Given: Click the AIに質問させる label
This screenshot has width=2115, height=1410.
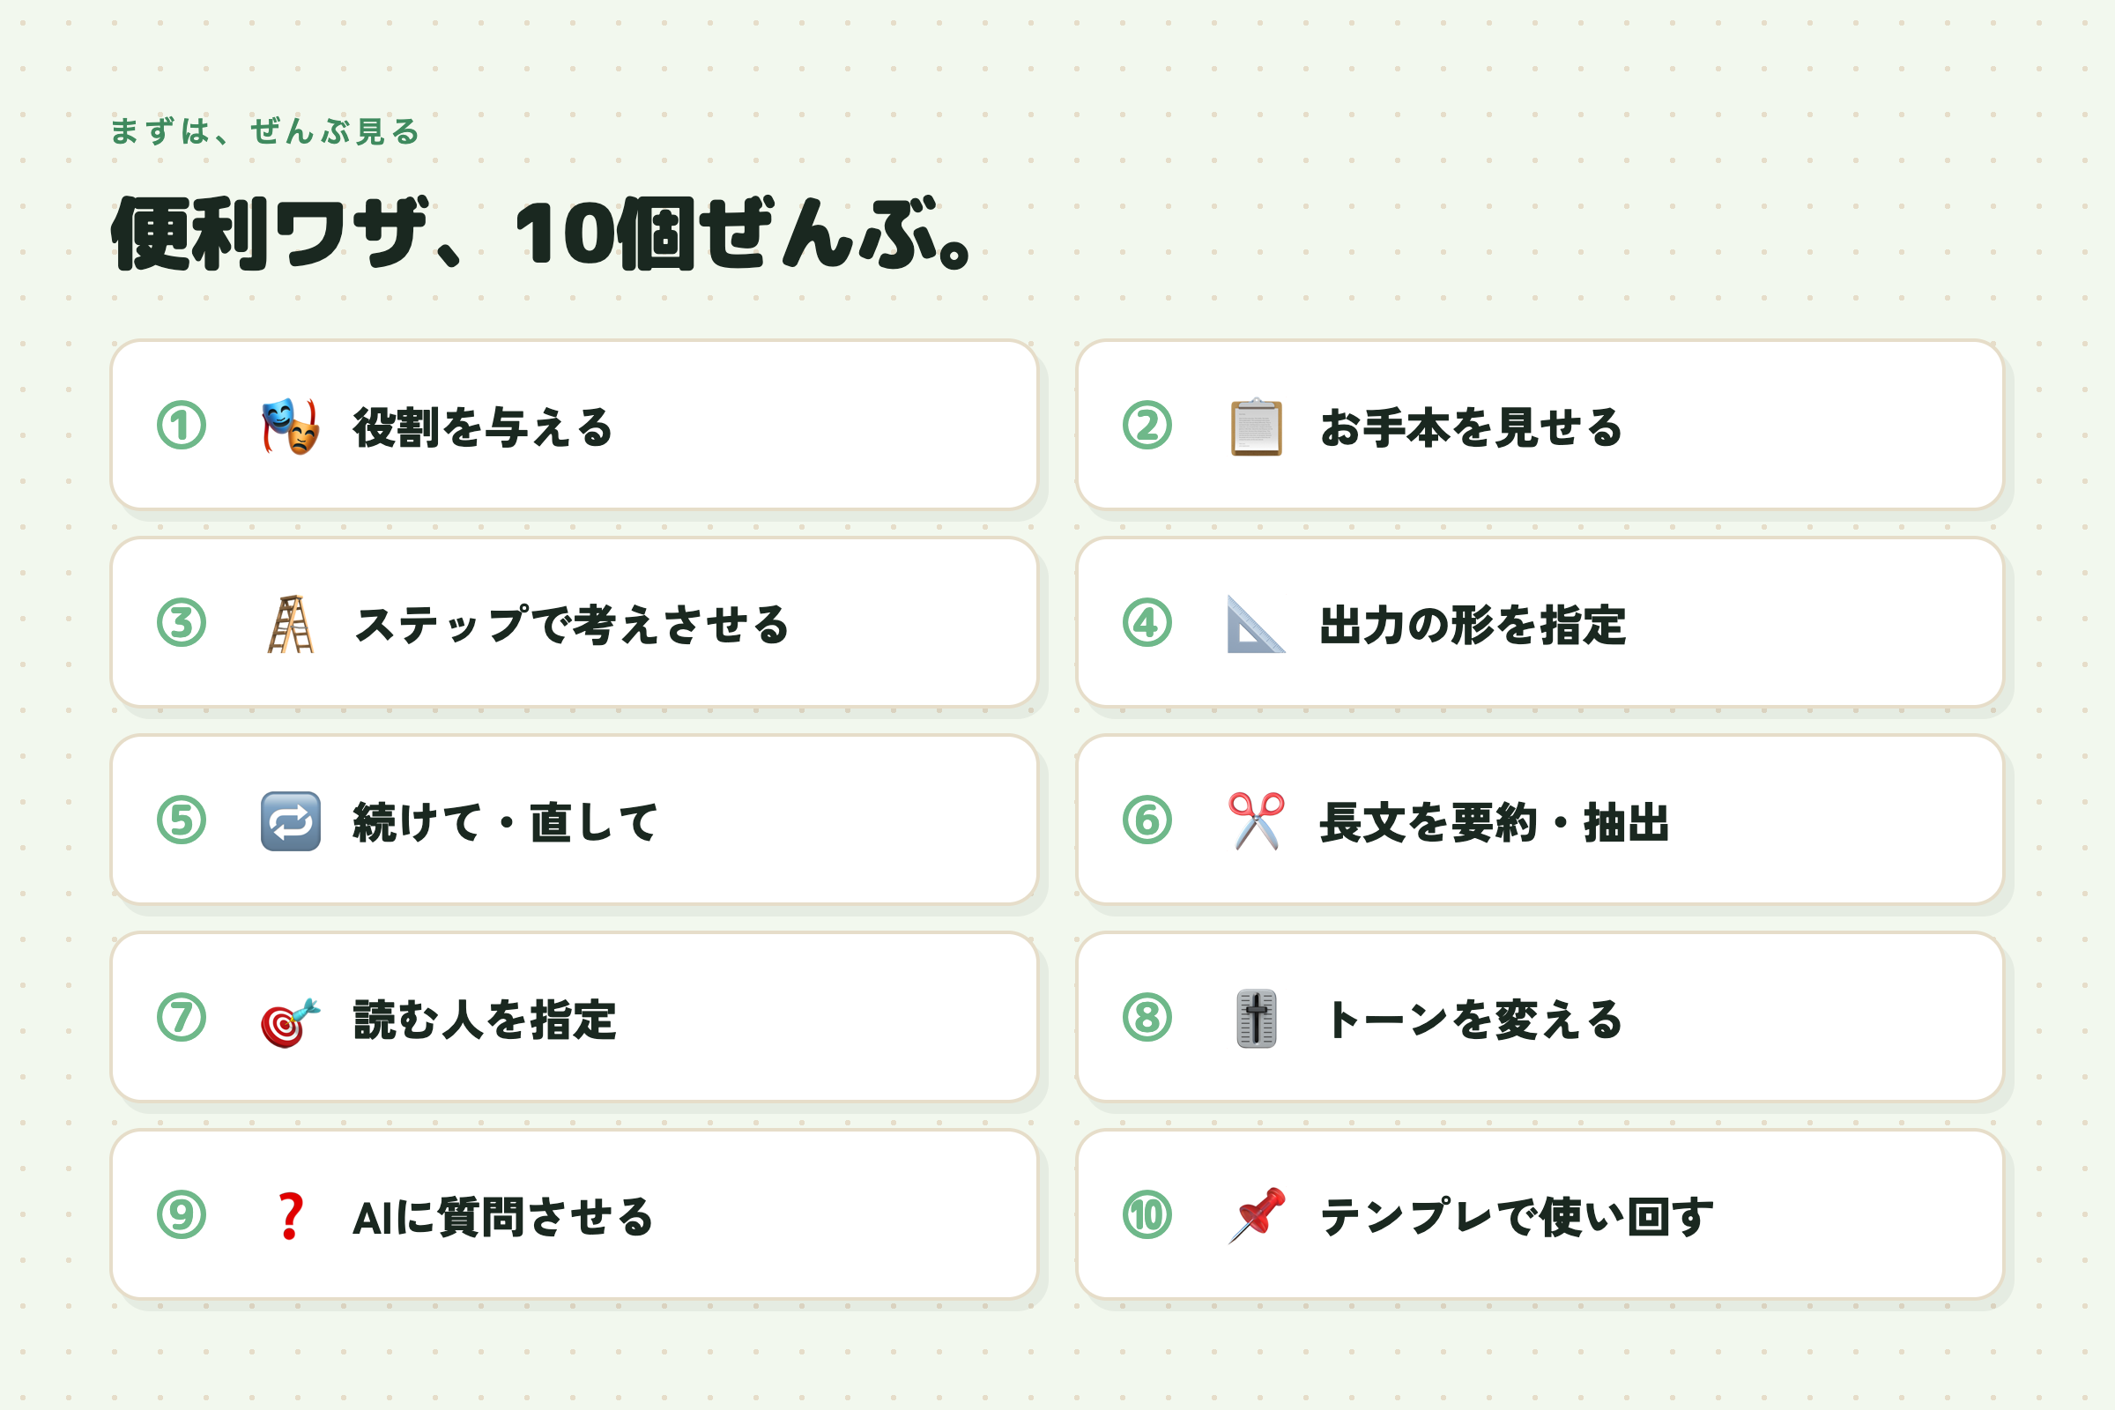Looking at the screenshot, I should click(x=502, y=1217).
